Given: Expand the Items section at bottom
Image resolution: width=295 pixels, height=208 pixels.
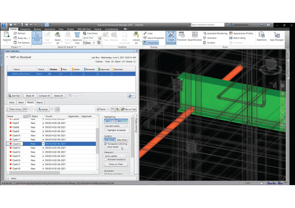Looking at the screenshot, I should coord(8,178).
